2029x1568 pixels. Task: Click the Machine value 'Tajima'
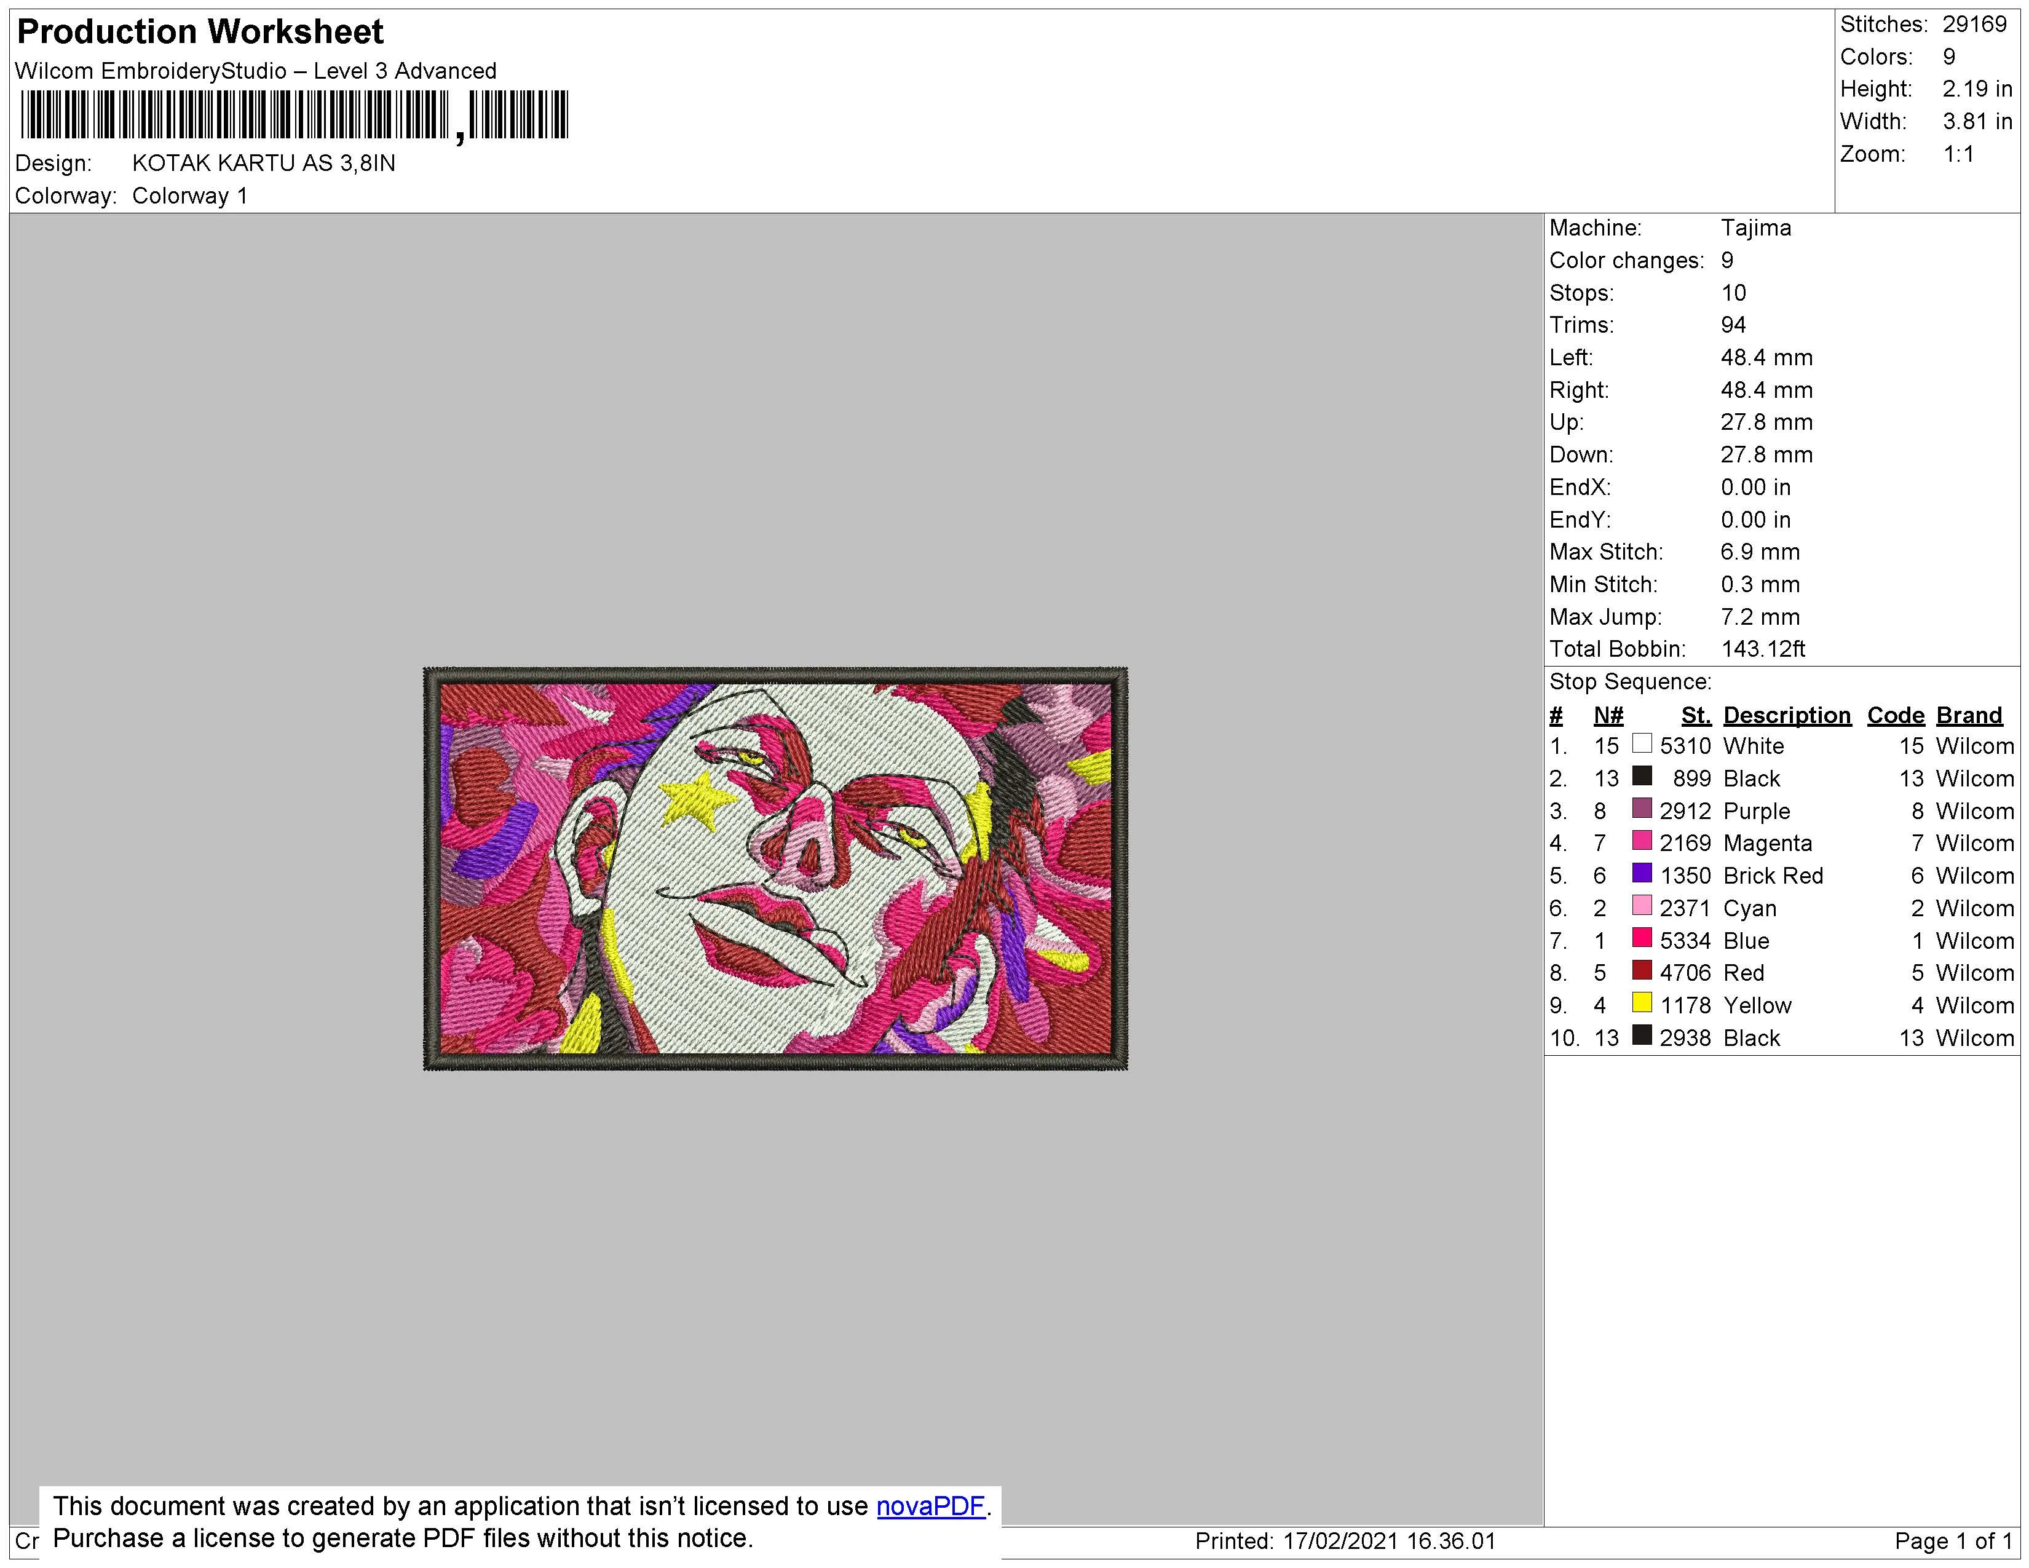1756,229
